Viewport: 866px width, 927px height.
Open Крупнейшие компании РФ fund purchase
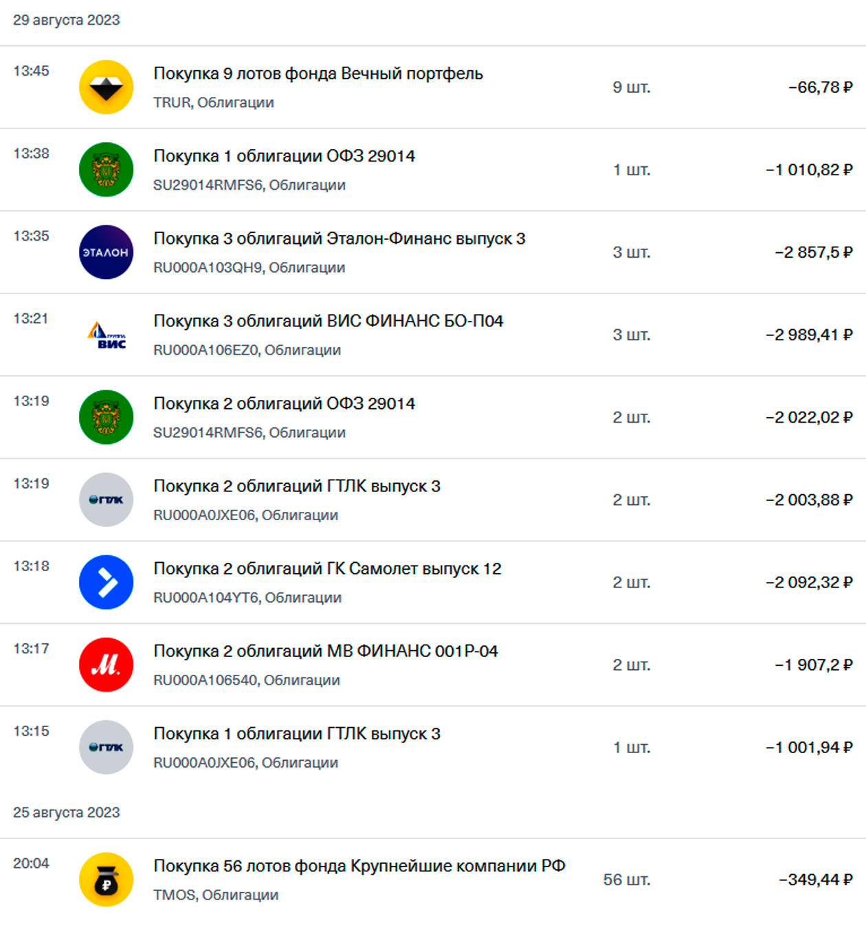(x=359, y=866)
